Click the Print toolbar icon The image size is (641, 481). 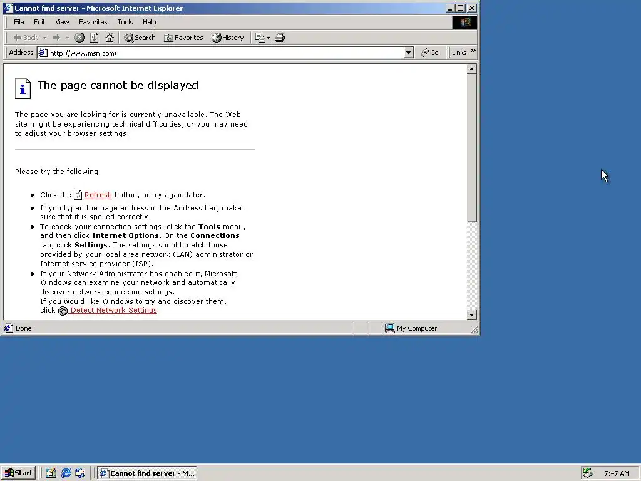click(280, 38)
